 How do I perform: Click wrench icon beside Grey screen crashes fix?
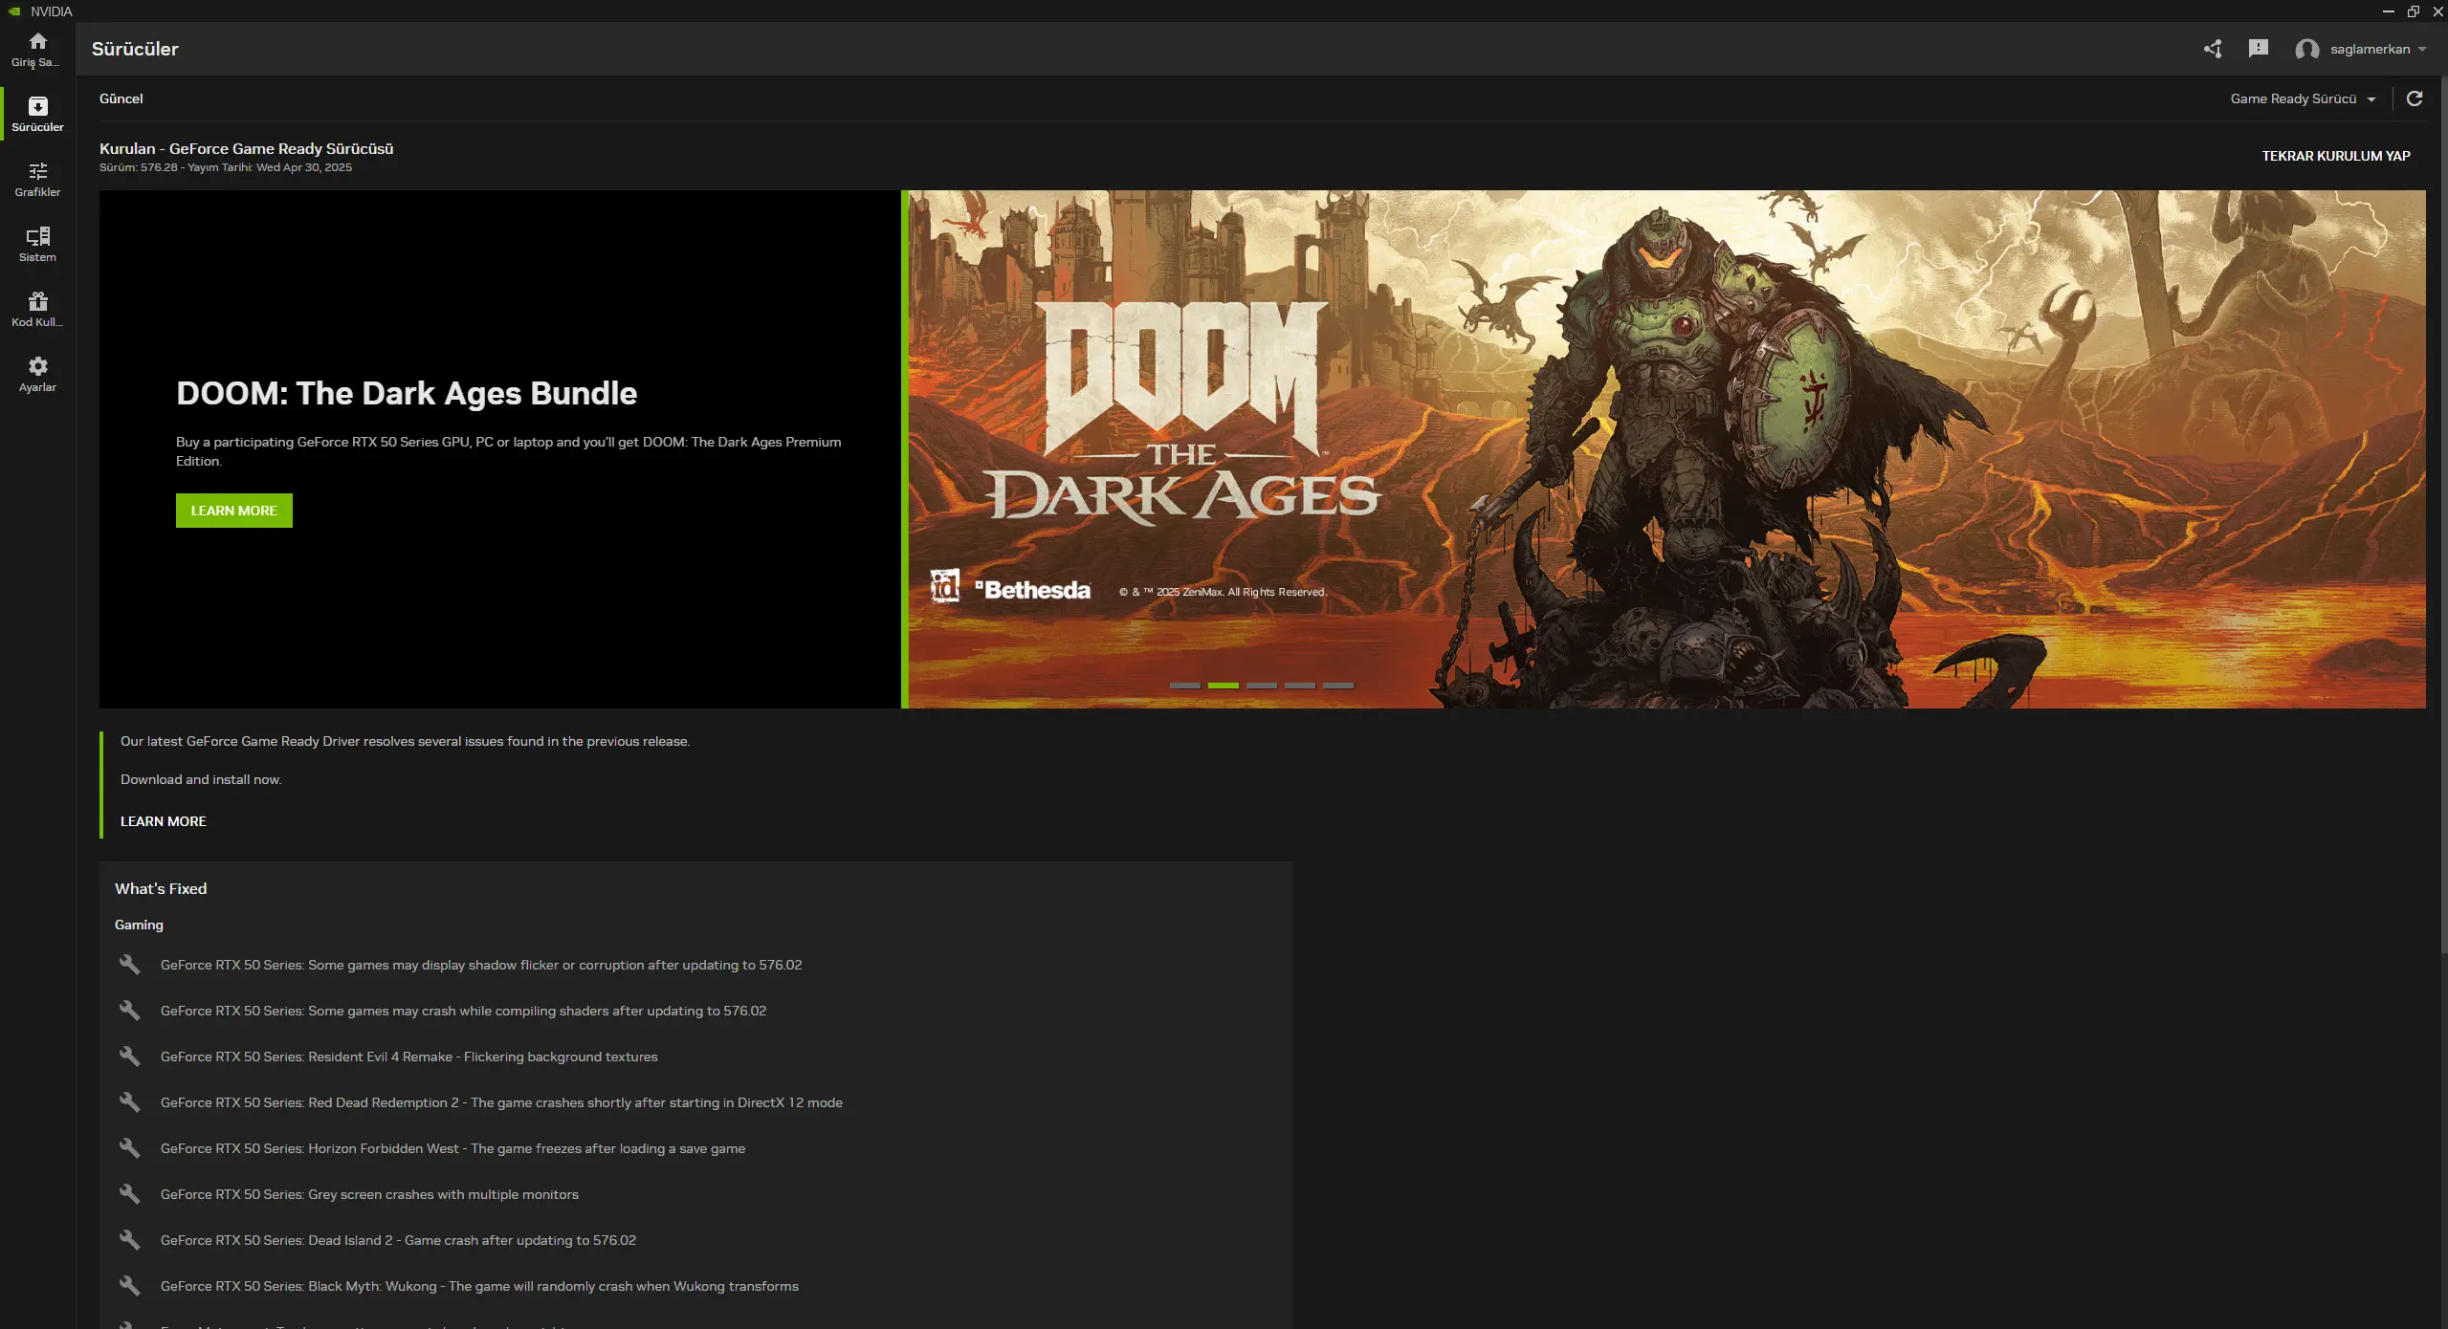pos(129,1194)
